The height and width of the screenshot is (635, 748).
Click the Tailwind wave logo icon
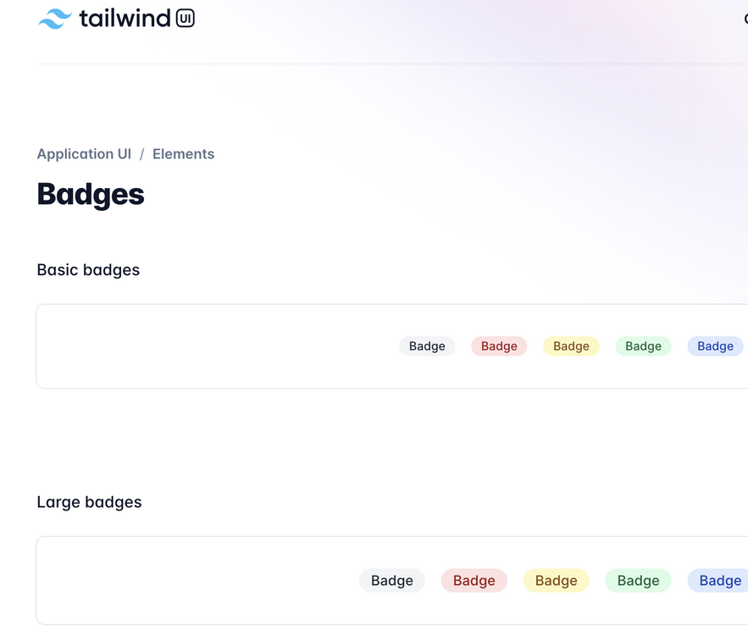tap(55, 19)
